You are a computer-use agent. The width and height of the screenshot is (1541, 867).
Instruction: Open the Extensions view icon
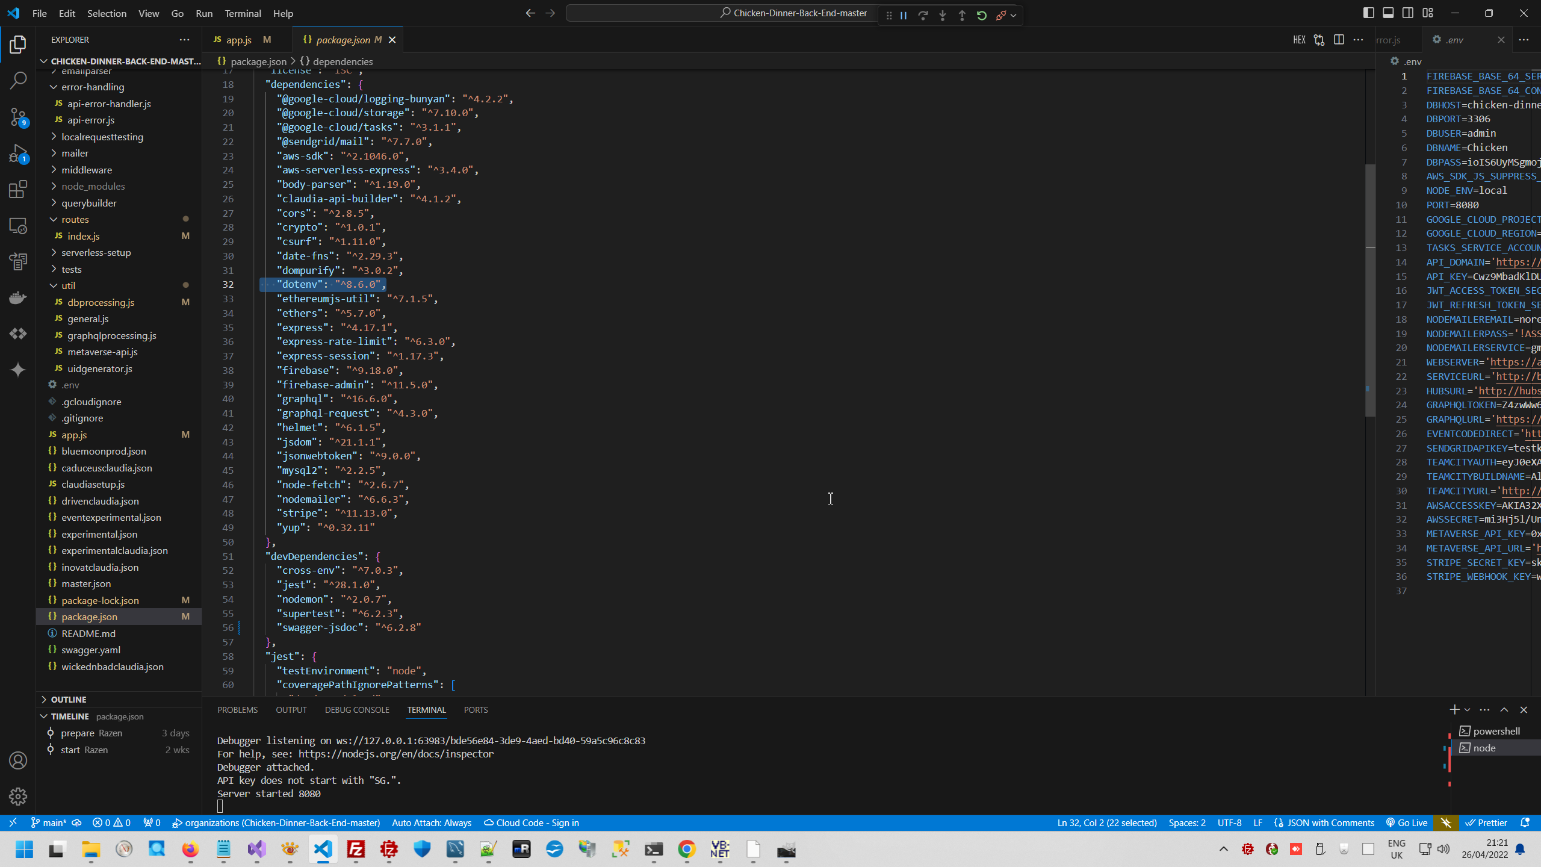coord(18,190)
